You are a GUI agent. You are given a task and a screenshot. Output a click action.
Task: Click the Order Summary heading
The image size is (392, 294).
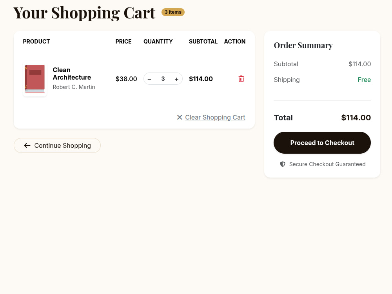pyautogui.click(x=303, y=45)
